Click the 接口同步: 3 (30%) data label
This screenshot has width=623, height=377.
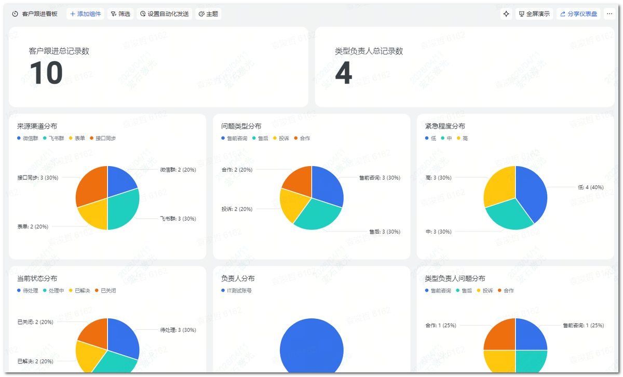click(x=38, y=178)
